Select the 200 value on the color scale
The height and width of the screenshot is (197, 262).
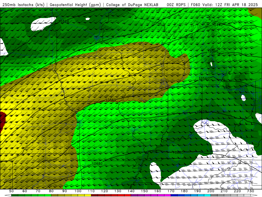click(x=211, y=191)
